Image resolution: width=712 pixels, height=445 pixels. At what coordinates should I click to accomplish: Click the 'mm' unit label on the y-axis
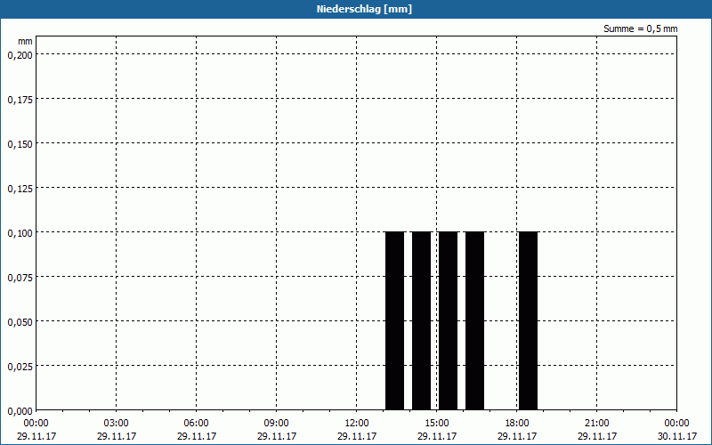[x=26, y=41]
